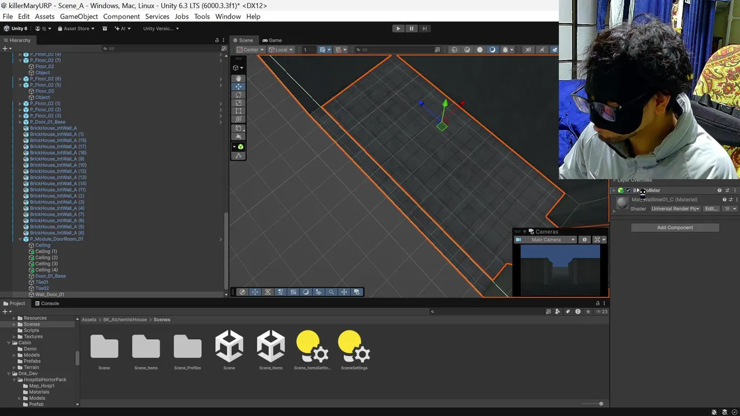740x416 pixels.
Task: Click the Scene search filter icon
Action: pos(437,50)
